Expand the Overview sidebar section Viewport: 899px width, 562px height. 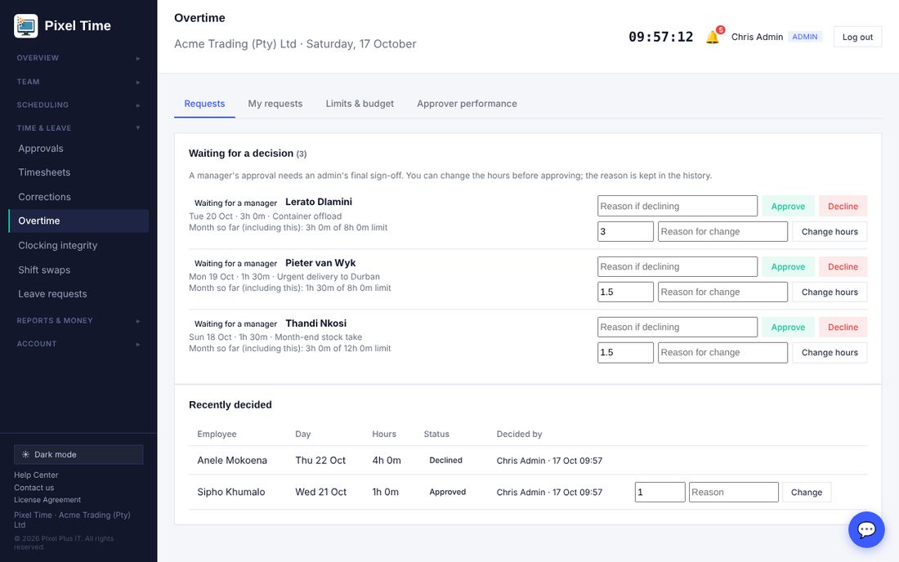[78, 58]
